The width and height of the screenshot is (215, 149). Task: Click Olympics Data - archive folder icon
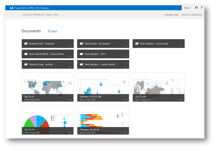(26, 64)
